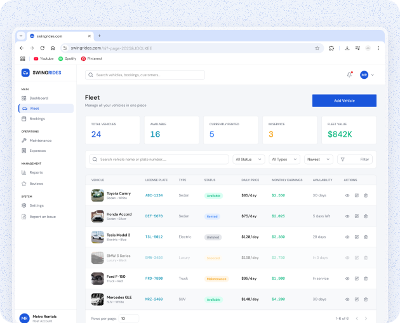
Task: Reload the page
Action: coord(43,48)
